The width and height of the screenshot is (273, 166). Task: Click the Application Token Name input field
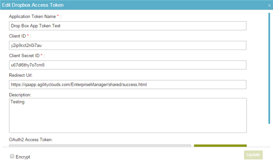pyautogui.click(x=127, y=26)
